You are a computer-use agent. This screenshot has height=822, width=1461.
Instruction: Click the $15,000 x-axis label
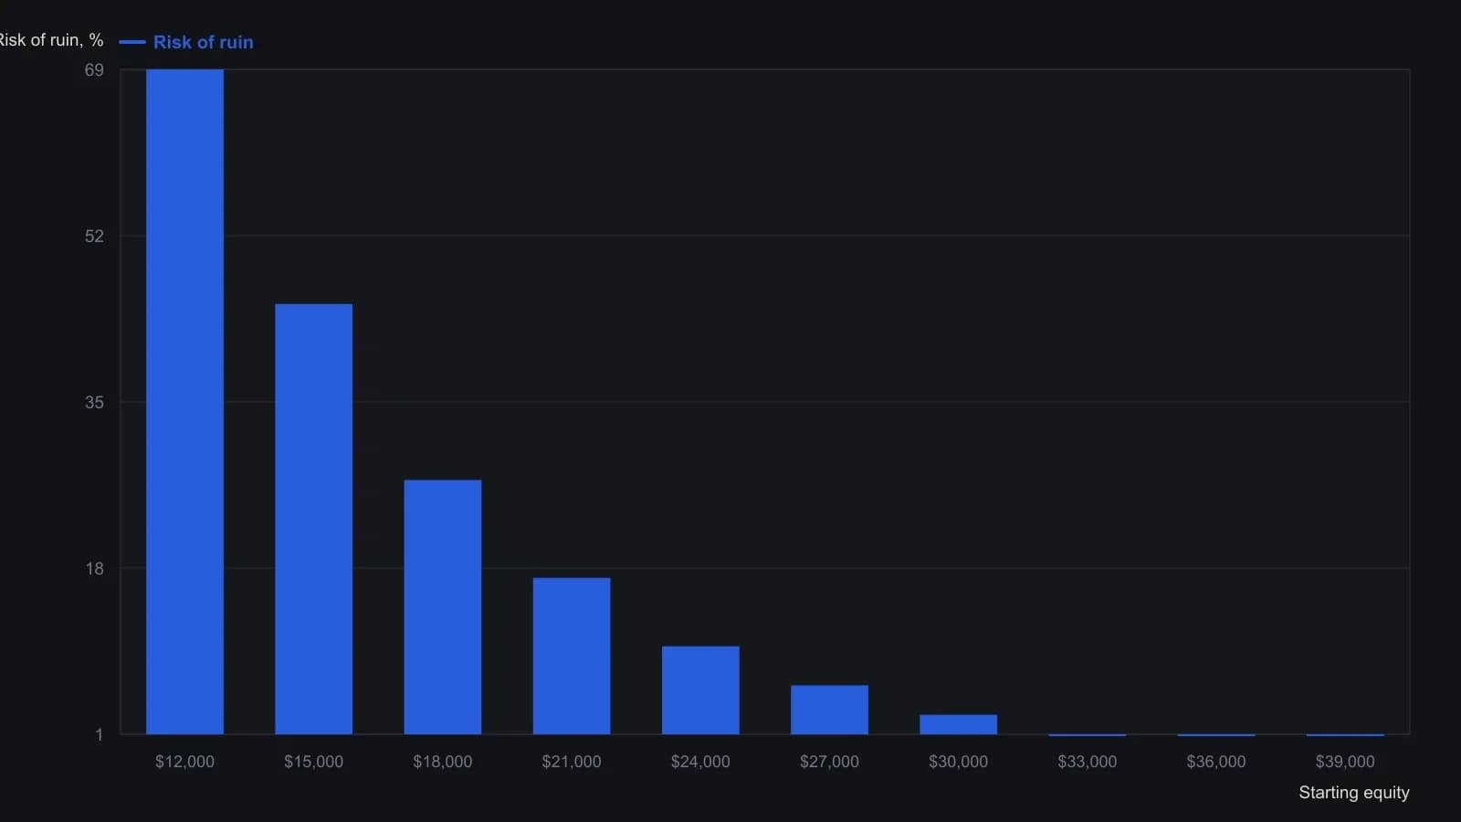click(x=313, y=762)
